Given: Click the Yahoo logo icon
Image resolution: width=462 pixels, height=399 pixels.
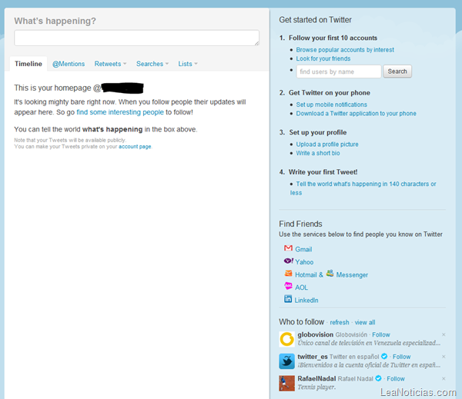Looking at the screenshot, I should [288, 261].
